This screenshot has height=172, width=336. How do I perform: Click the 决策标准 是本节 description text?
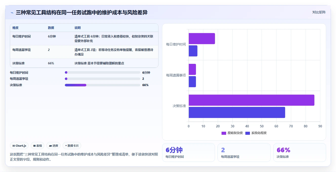click(99, 63)
